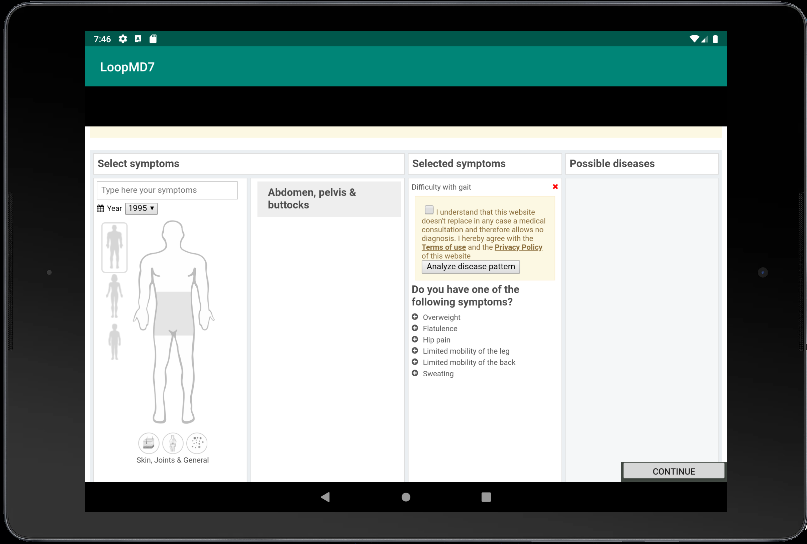Viewport: 807px width, 544px height.
Task: Add Sweating symptom via its plus icon
Action: click(415, 373)
